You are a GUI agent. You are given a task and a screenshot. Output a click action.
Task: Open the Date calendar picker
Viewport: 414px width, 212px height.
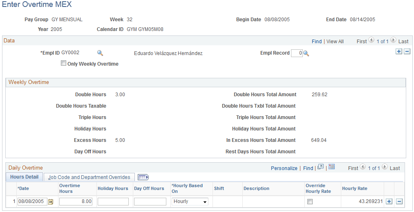(51, 202)
